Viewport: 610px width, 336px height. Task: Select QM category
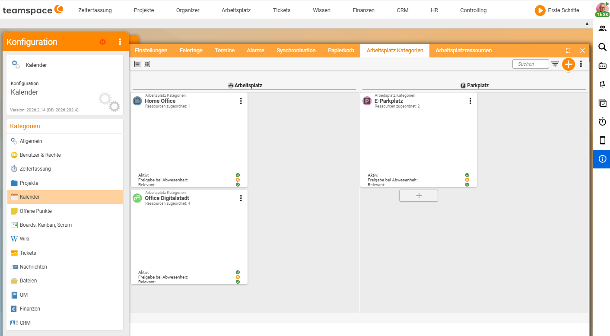click(65, 295)
